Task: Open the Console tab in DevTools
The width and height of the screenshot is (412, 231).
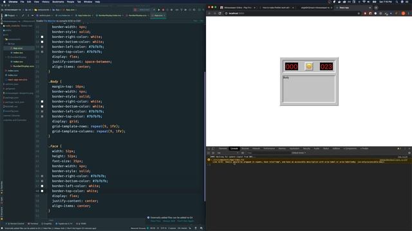Action: point(234,148)
